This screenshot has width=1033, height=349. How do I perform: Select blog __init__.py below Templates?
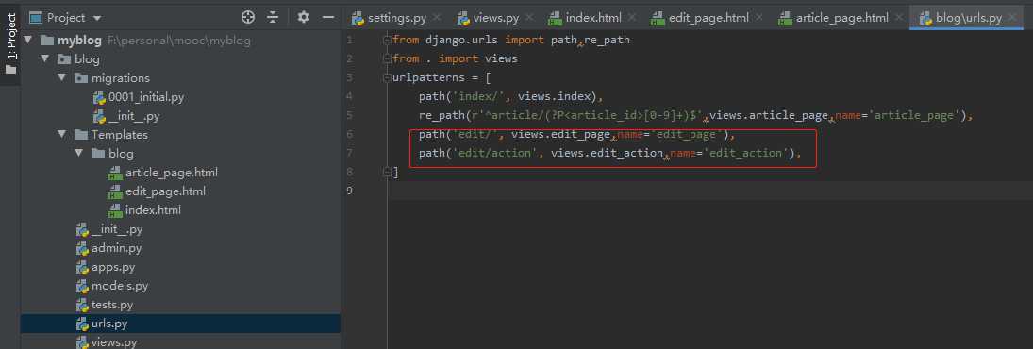click(x=117, y=229)
